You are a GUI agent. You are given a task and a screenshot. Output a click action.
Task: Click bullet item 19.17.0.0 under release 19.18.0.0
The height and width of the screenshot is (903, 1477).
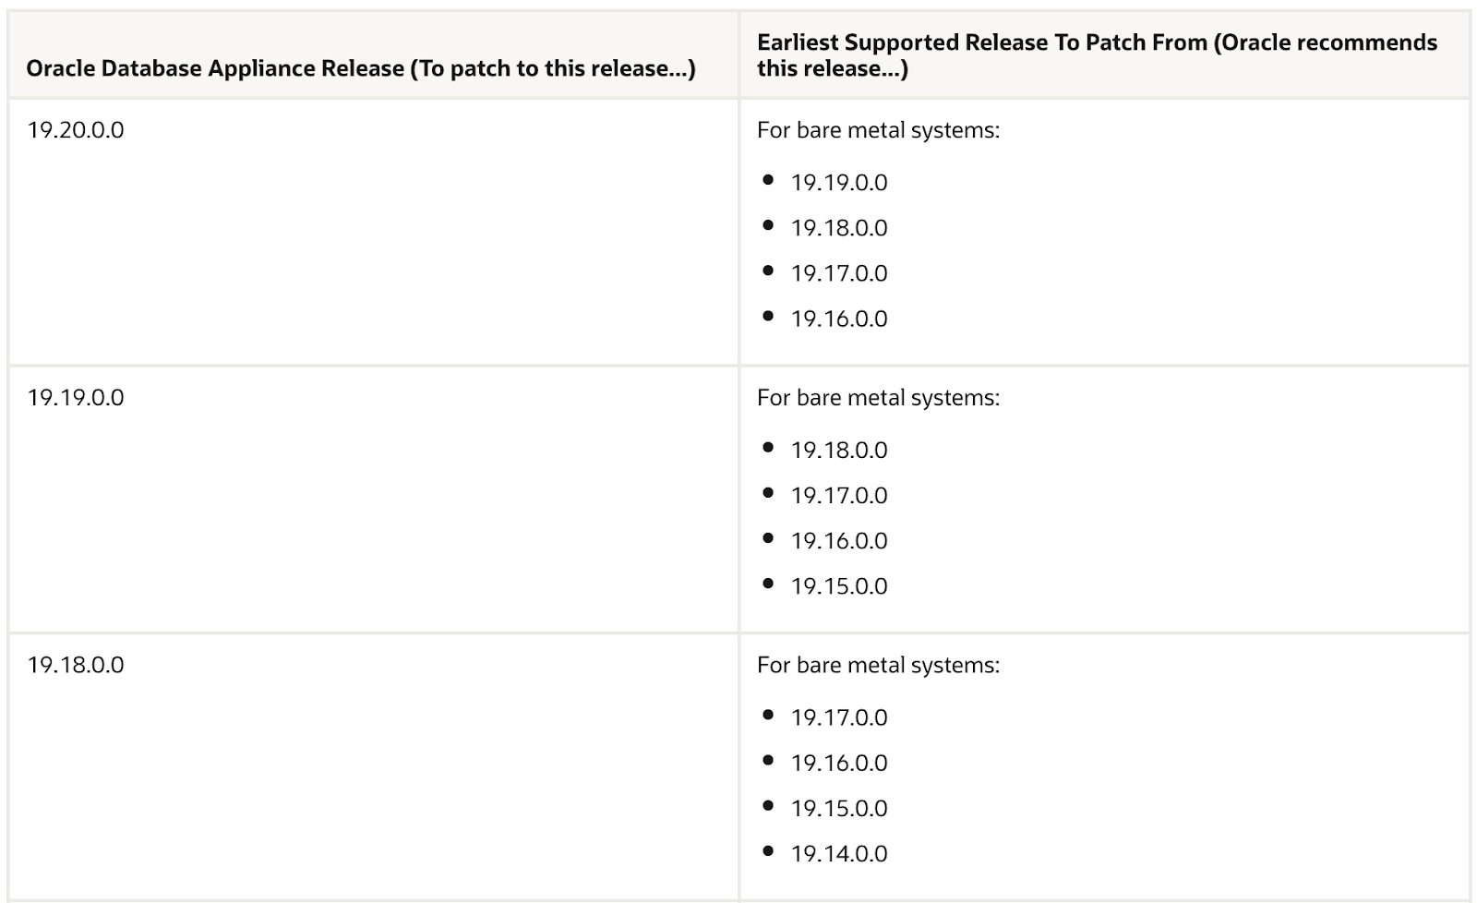click(x=838, y=718)
